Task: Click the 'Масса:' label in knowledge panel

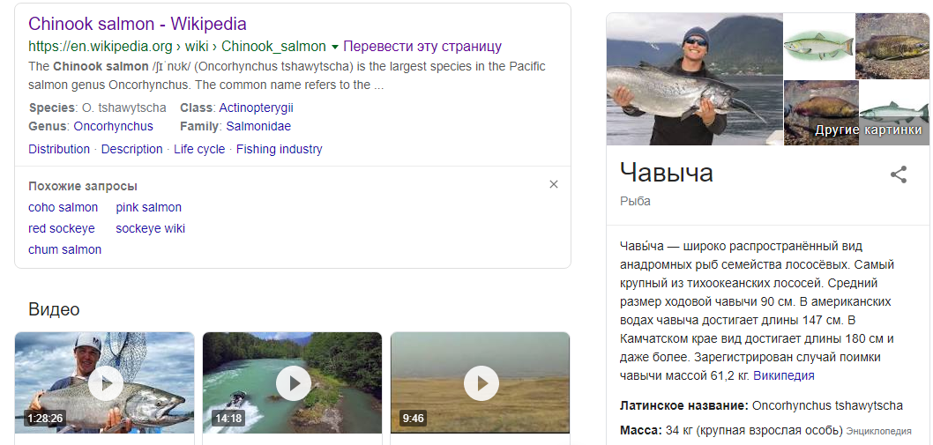Action: click(640, 430)
